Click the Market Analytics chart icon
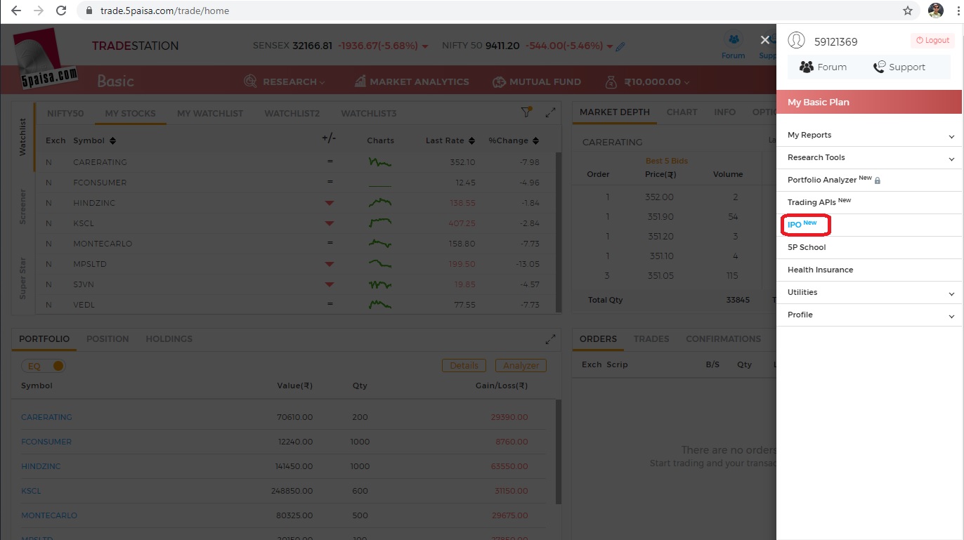This screenshot has width=964, height=540. (360, 81)
